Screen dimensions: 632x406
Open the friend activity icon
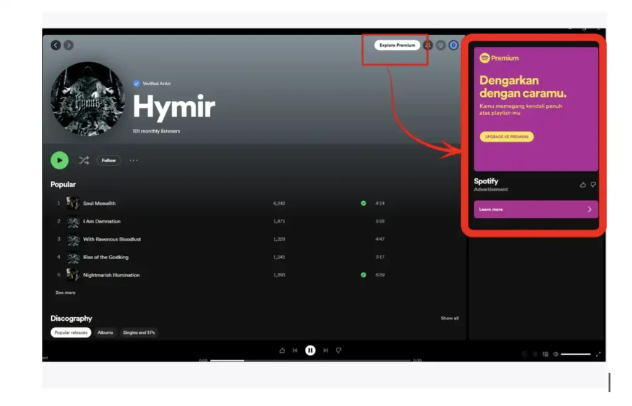point(441,46)
